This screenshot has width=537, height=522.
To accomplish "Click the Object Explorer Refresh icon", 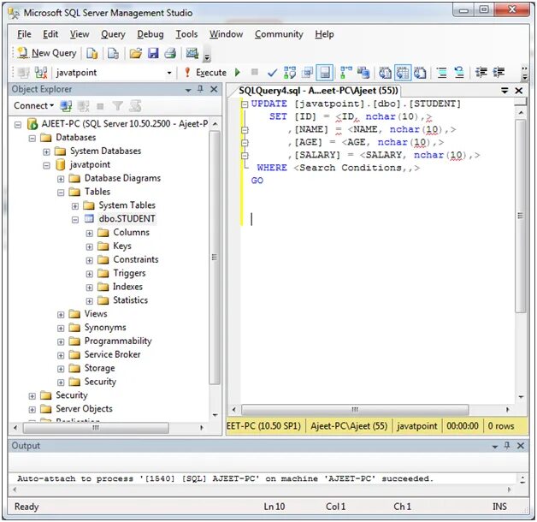I will coord(135,106).
